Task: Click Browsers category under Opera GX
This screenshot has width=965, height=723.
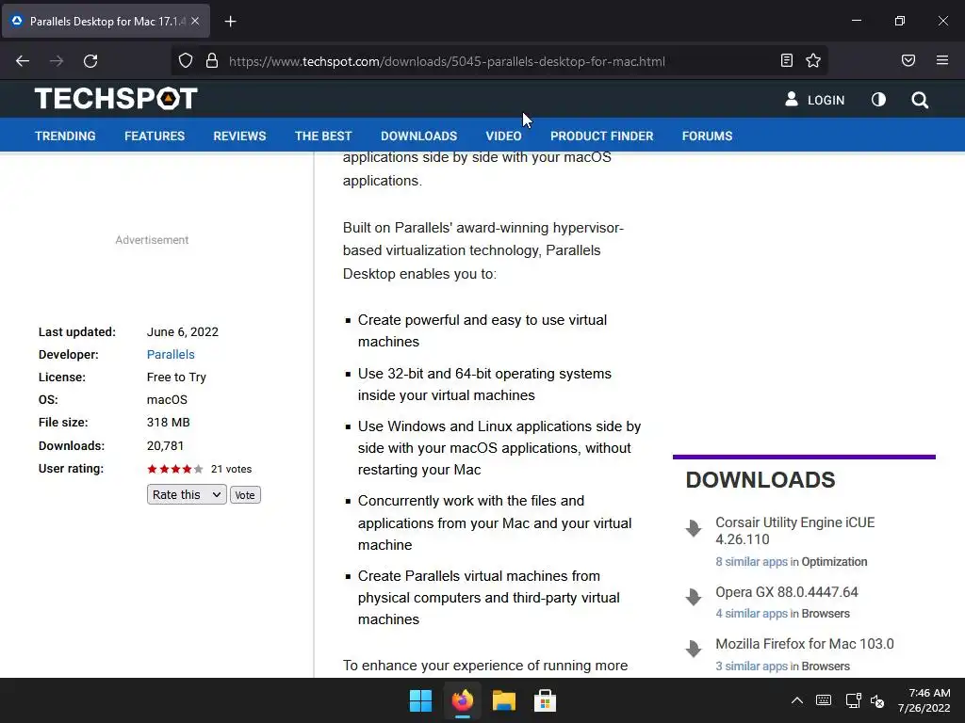Action: pyautogui.click(x=826, y=613)
